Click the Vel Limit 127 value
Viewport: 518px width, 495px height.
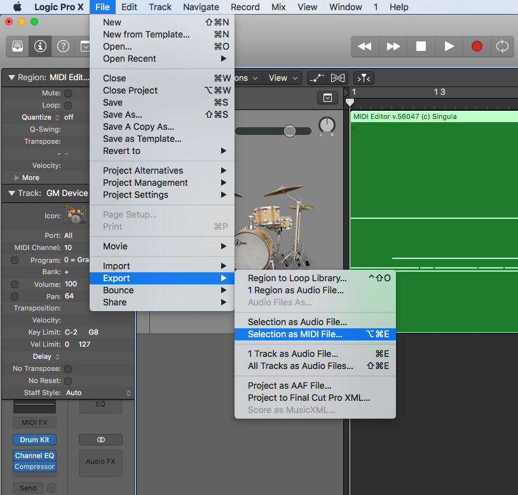[x=85, y=345]
